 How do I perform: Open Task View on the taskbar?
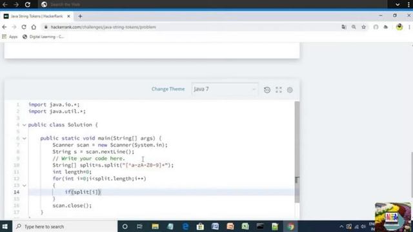point(139,226)
